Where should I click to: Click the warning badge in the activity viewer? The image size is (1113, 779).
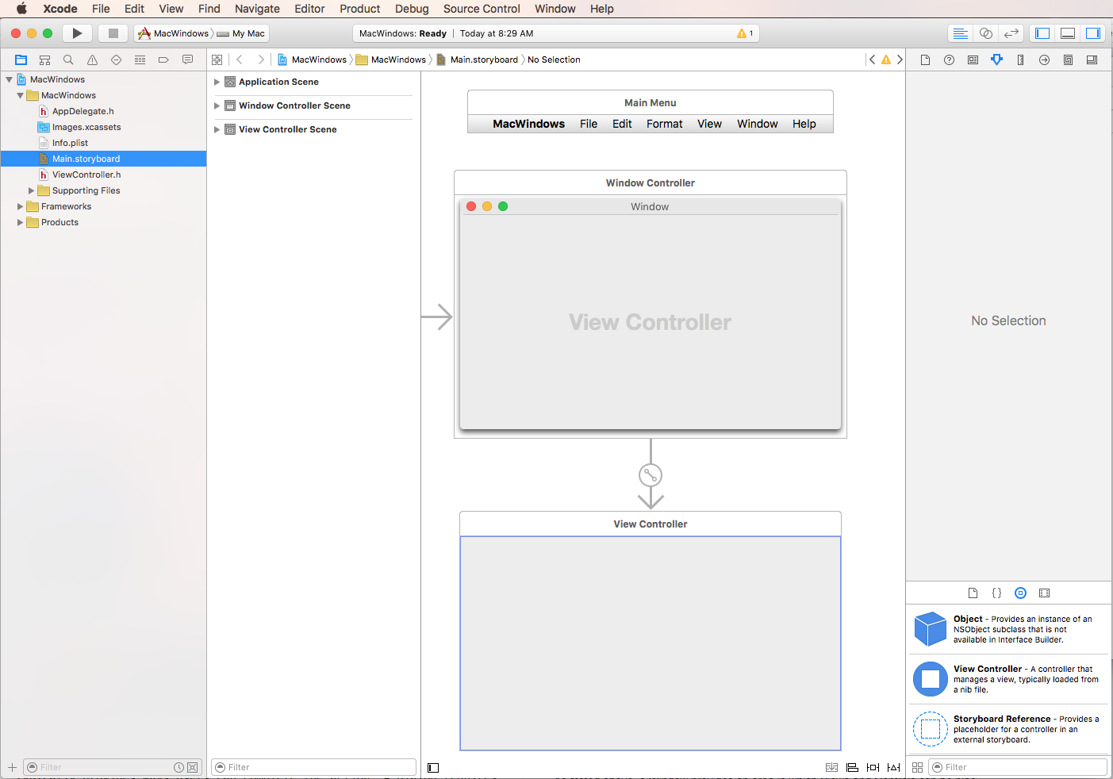[744, 33]
